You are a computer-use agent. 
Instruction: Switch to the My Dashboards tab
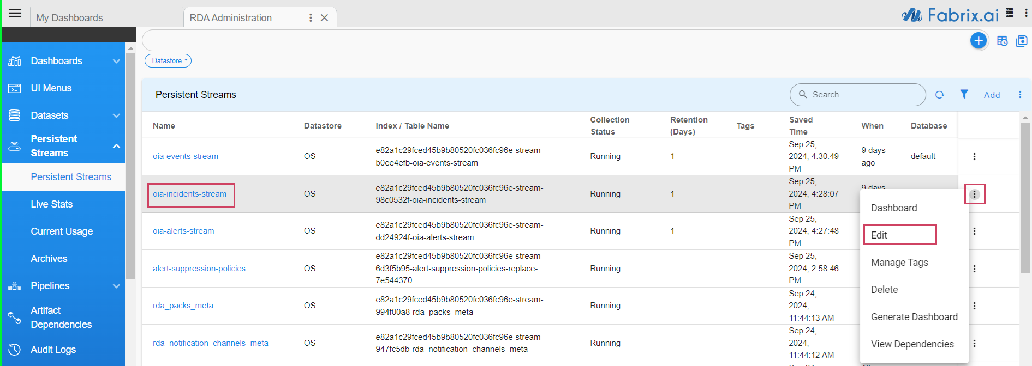pos(69,18)
